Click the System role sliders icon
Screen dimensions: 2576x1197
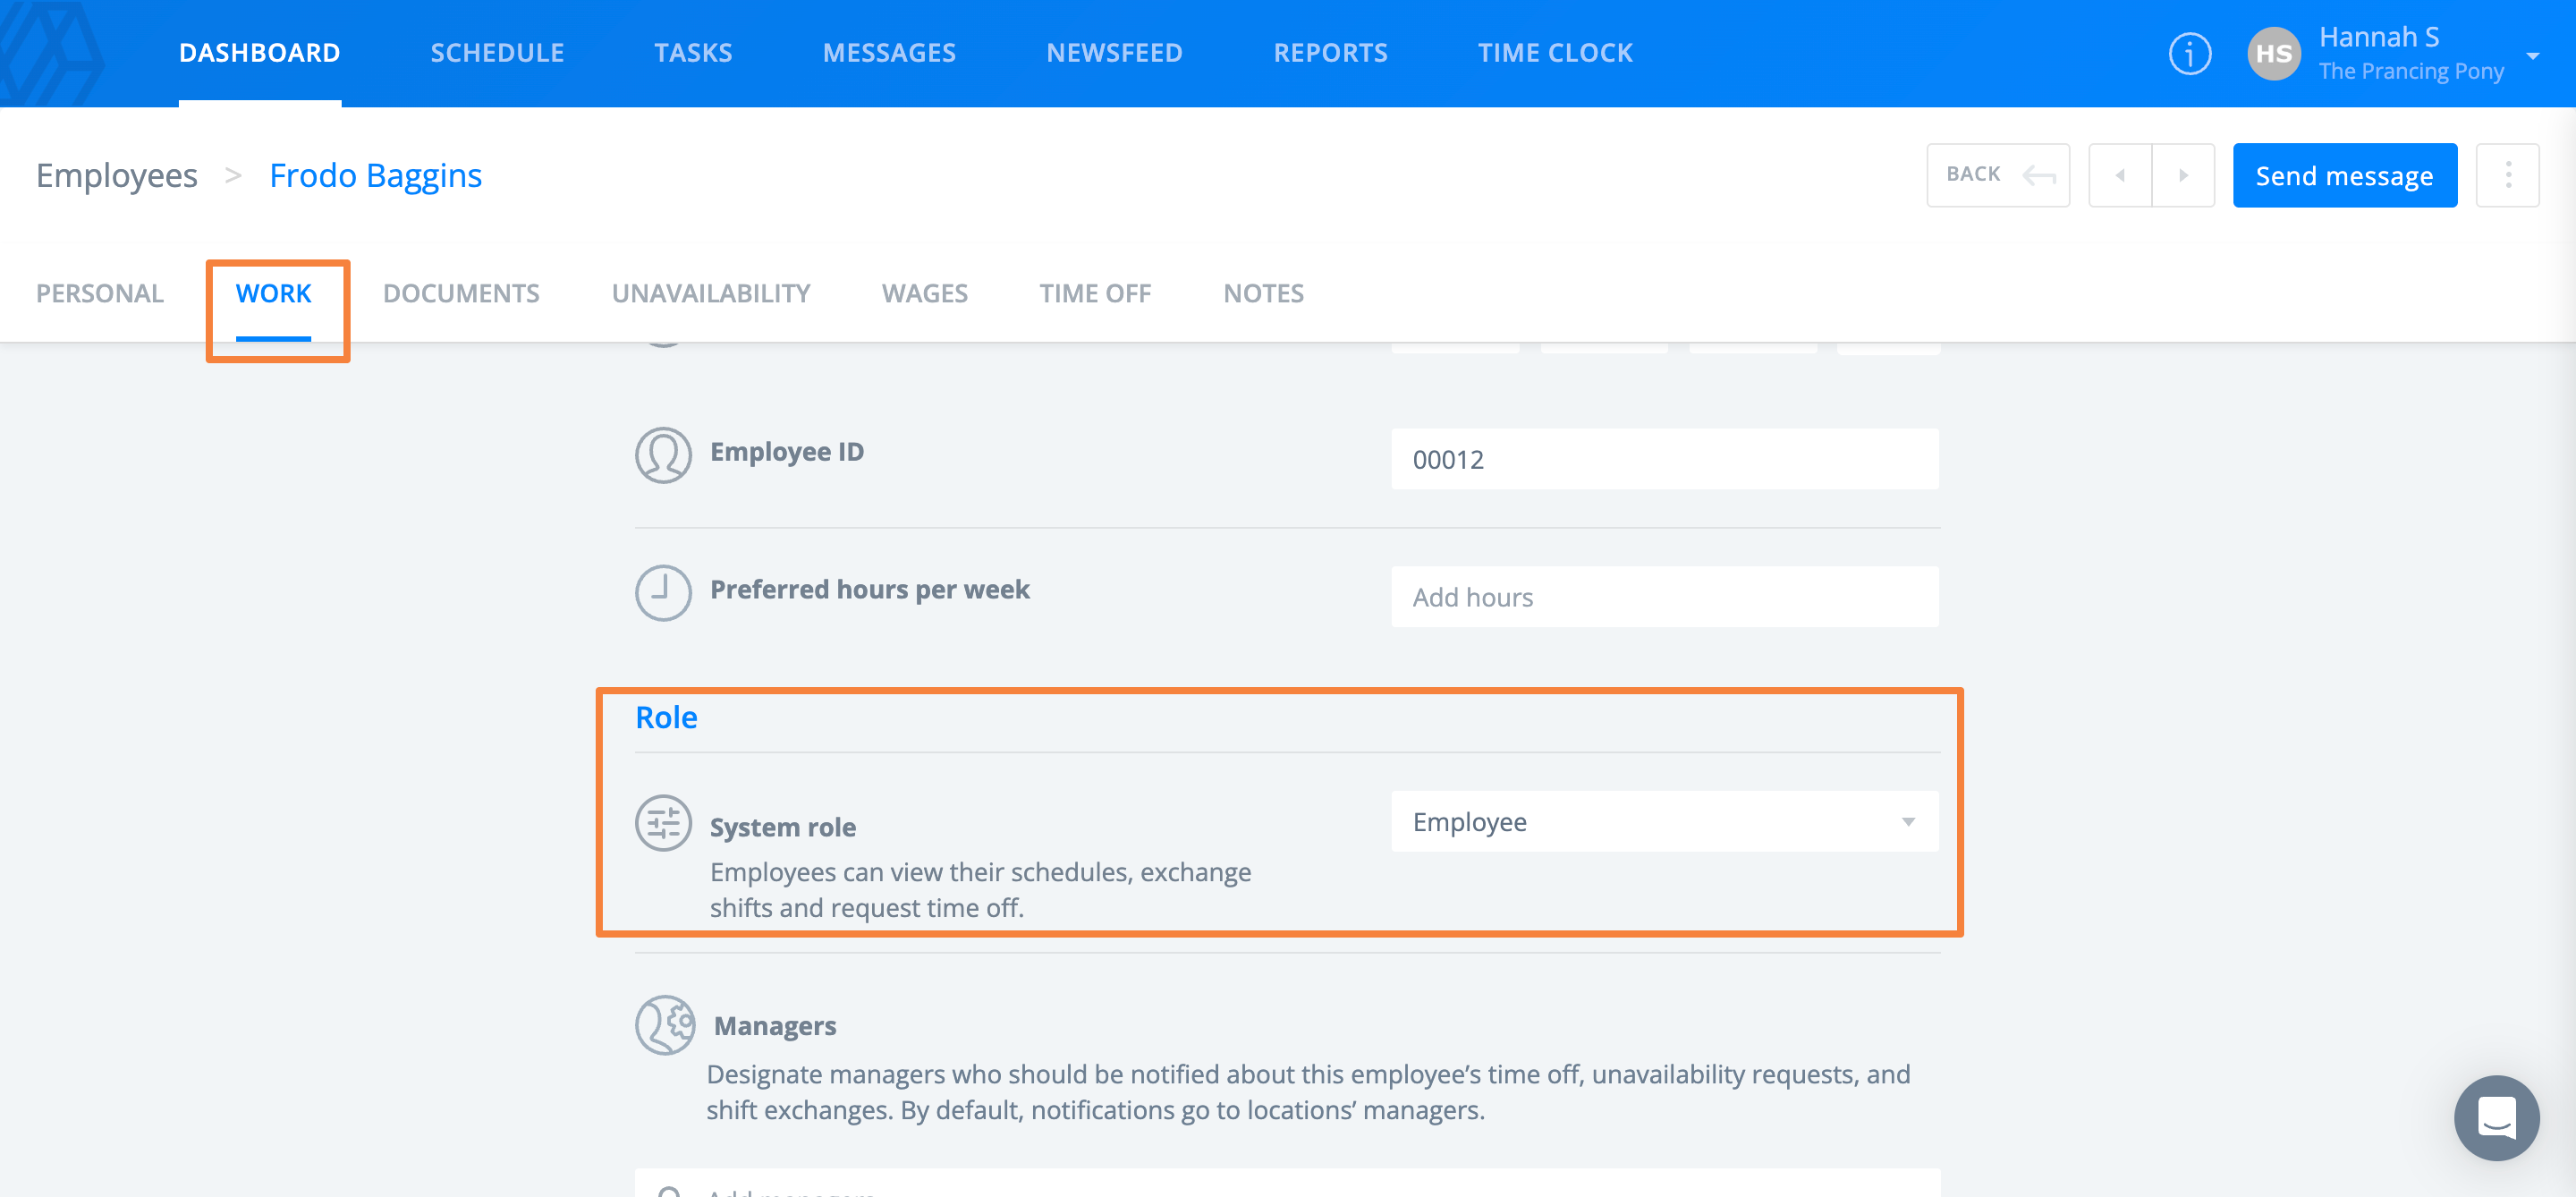663,823
